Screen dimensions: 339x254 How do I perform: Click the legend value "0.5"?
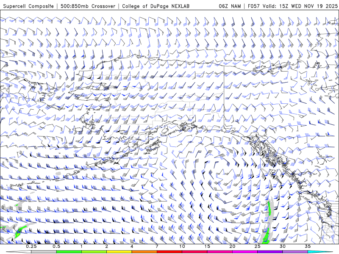tap(56, 246)
